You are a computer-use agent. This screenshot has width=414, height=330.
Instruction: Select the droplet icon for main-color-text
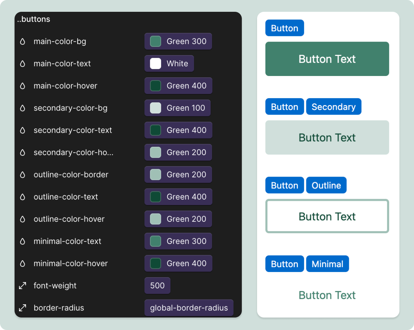click(23, 64)
